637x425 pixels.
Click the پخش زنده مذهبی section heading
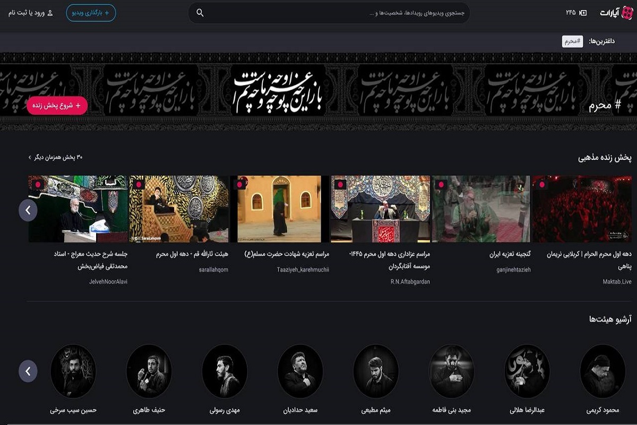(x=605, y=158)
